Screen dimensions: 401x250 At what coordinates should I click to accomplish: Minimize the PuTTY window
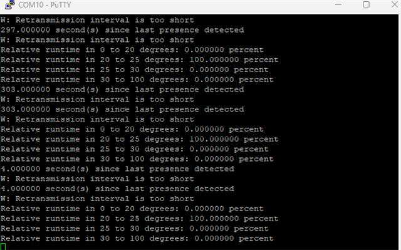338,4
